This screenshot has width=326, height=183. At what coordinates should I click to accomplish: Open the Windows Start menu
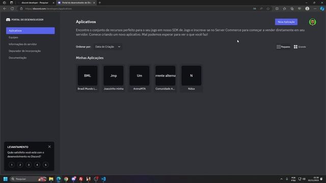pos(6,179)
